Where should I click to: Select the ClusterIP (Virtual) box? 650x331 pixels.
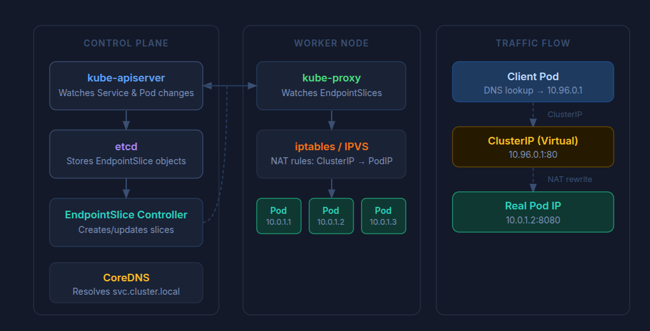click(533, 147)
